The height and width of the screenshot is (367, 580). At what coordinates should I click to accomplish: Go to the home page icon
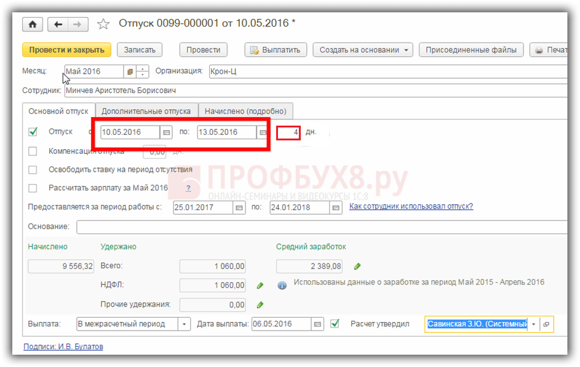tap(33, 25)
